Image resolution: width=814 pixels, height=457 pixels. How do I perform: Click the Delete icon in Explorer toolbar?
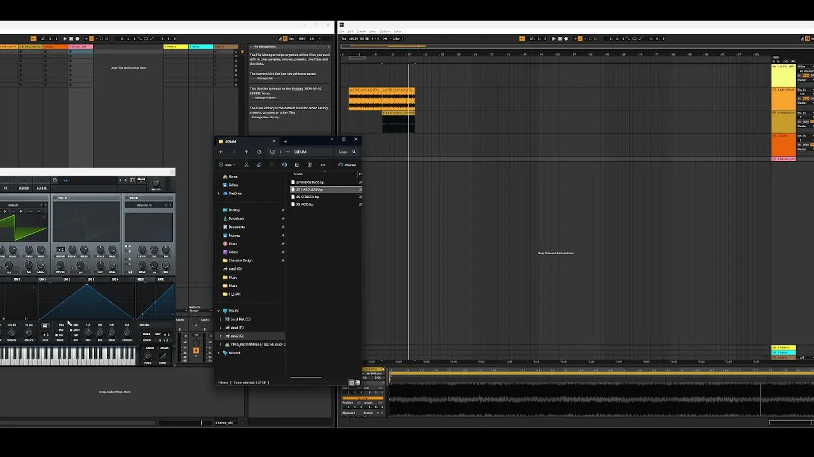point(310,165)
